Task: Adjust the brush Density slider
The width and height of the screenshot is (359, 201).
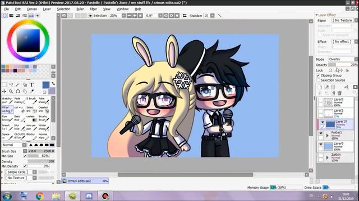Action: coord(41,161)
